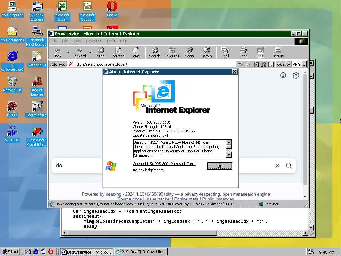Refresh the current page
Screen dimensions: 341x256
(x=118, y=53)
